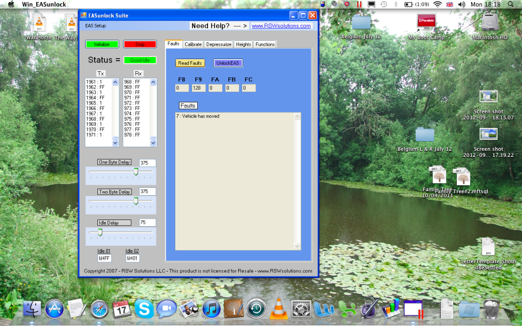Screen dimensions: 522x326
Task: Launch VLC from the dock
Action: click(279, 309)
